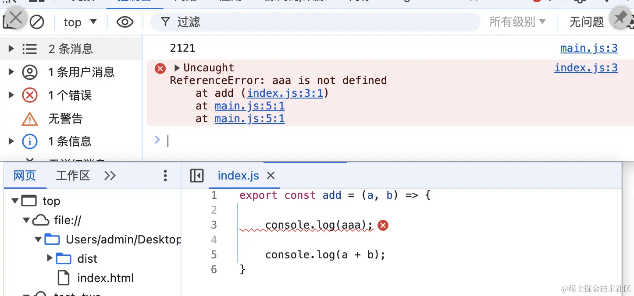
Task: Switch to the 工作区 tab
Action: [73, 176]
